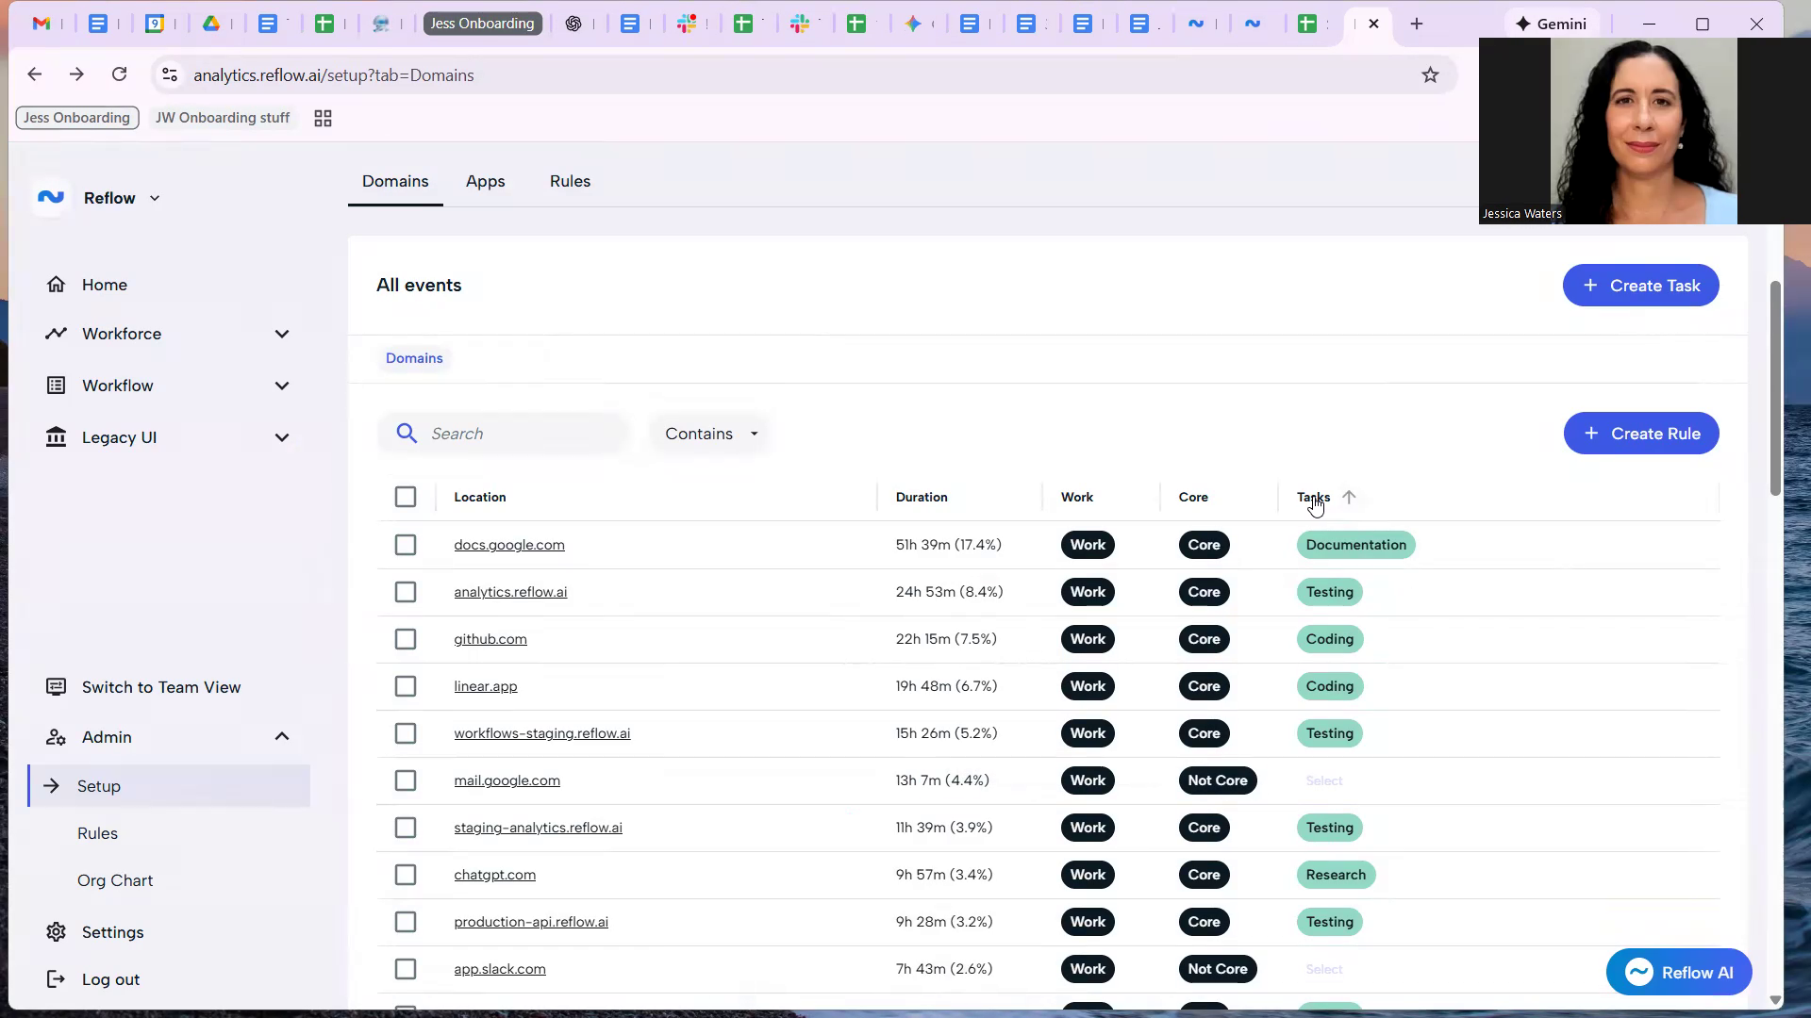Switch to the Apps tab
The image size is (1811, 1018).
(x=485, y=181)
